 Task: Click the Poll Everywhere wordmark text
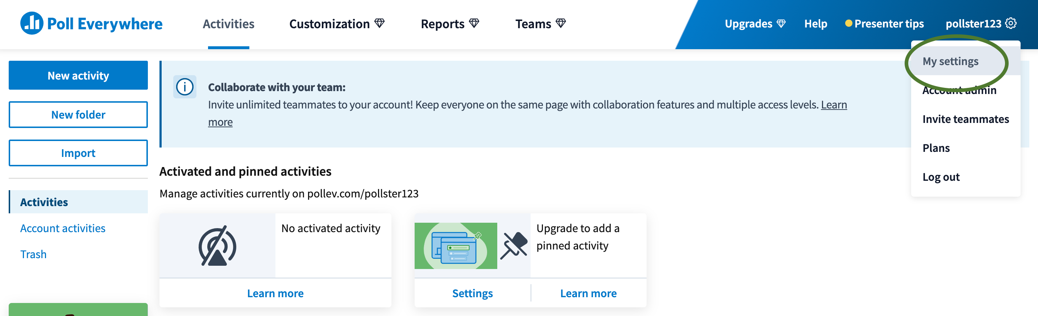105,24
